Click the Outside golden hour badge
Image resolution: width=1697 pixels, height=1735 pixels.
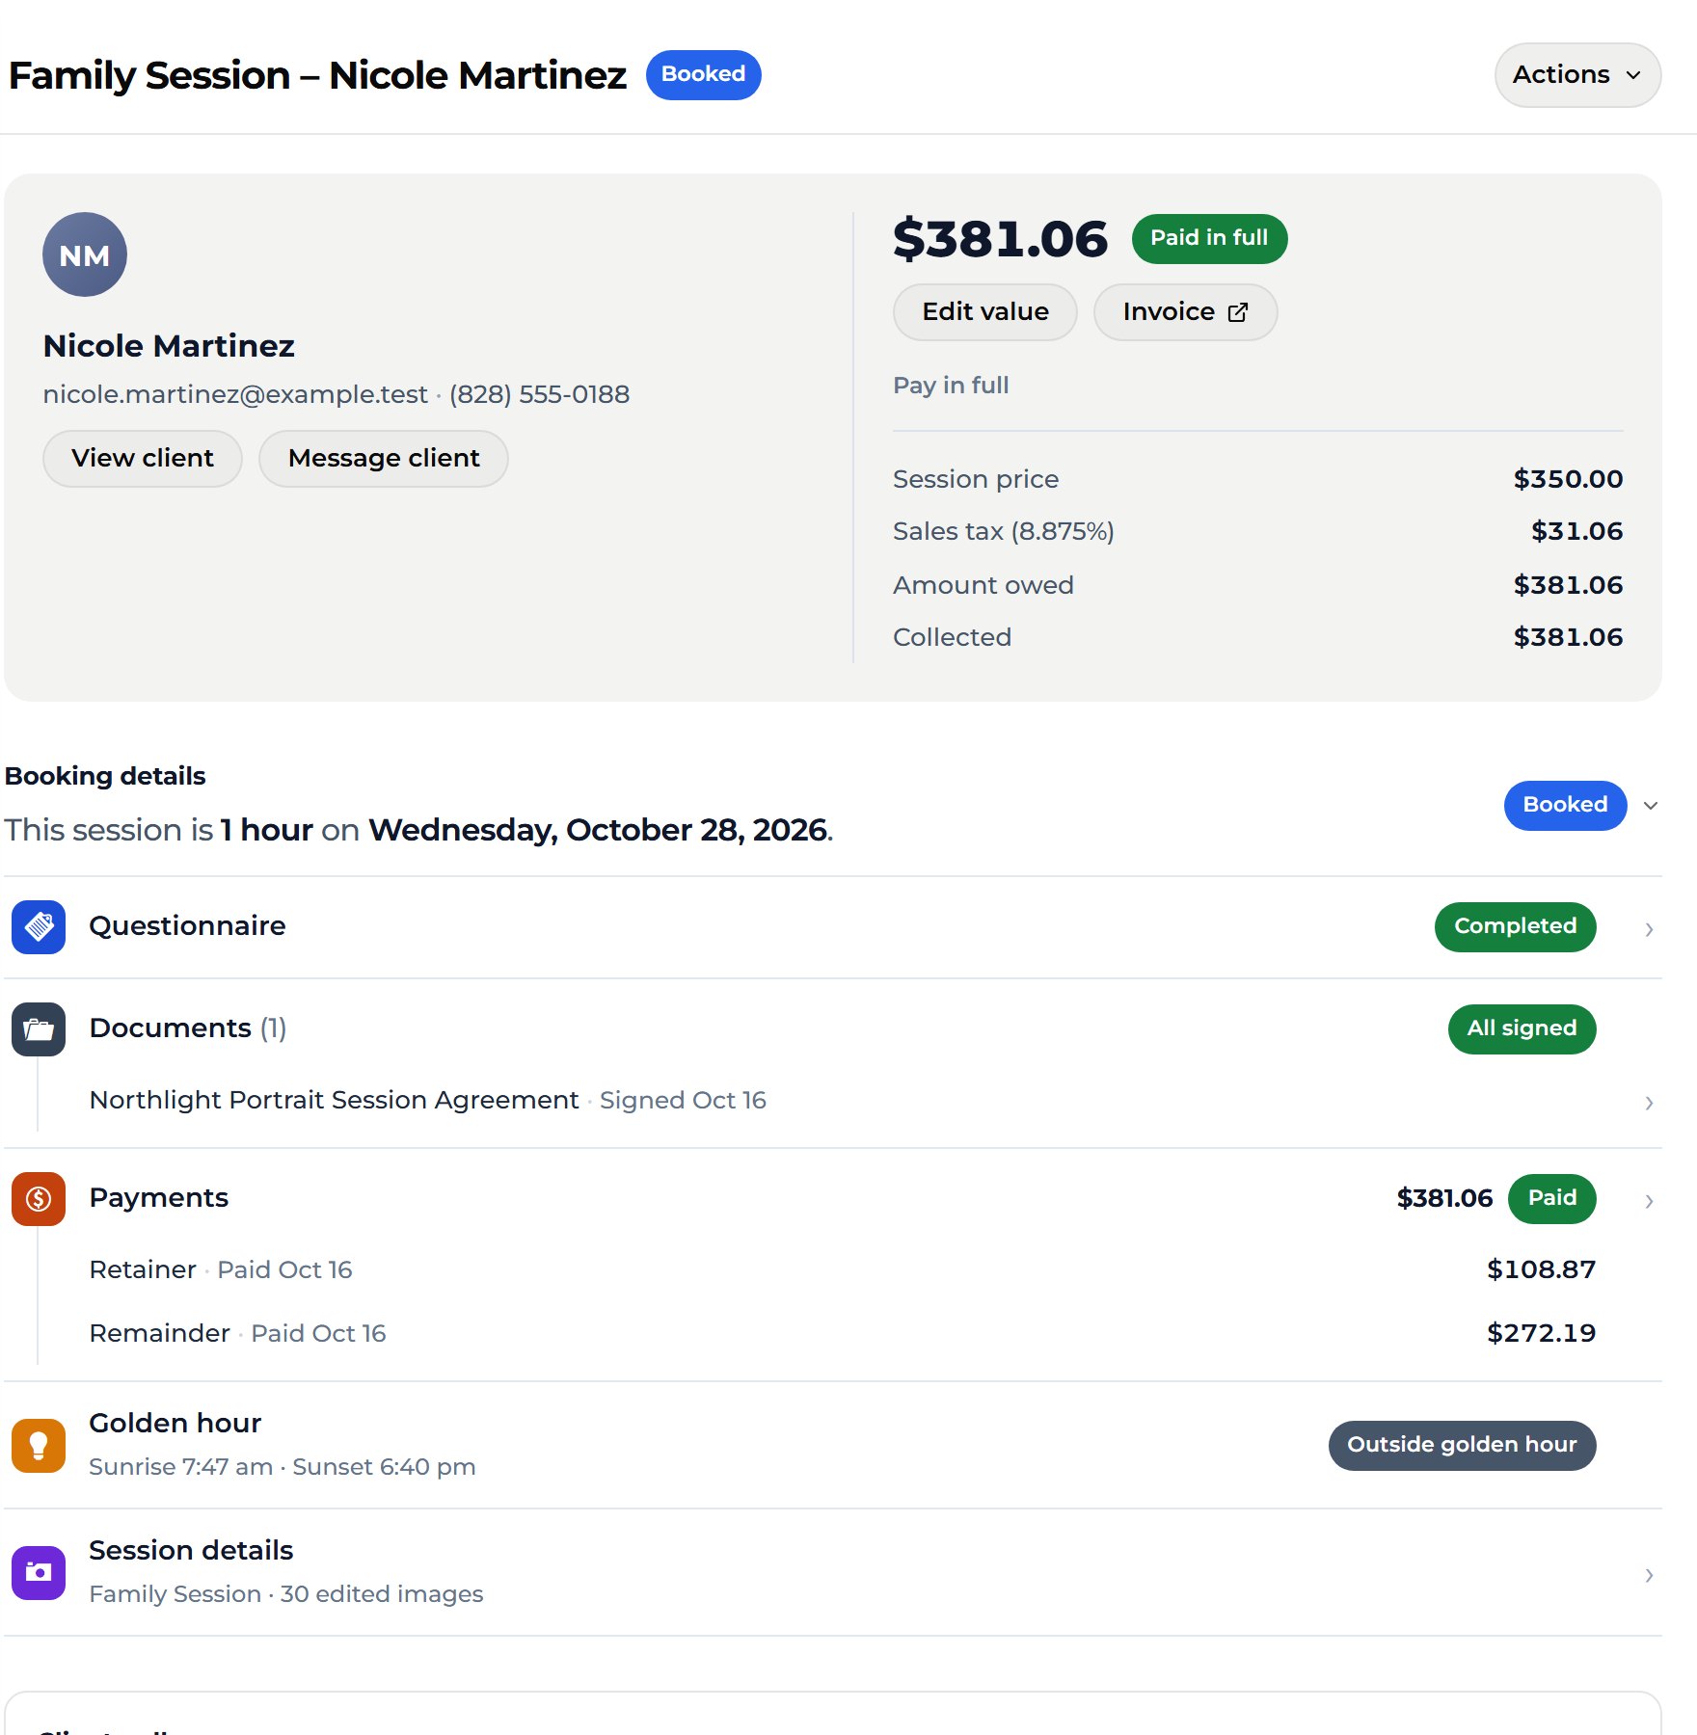click(1463, 1446)
